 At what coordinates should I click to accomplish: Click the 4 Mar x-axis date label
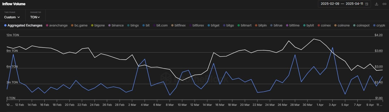(x=145, y=105)
